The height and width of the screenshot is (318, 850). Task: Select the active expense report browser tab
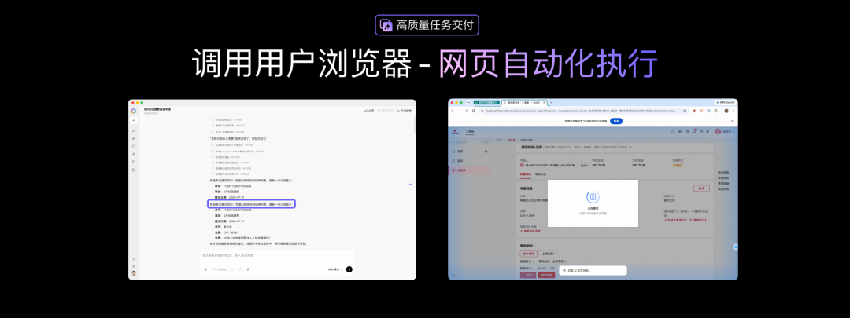tap(525, 102)
